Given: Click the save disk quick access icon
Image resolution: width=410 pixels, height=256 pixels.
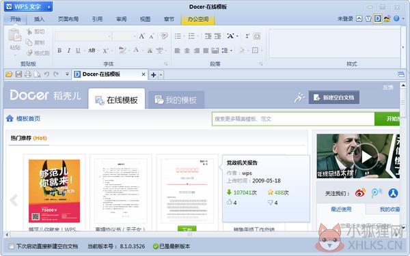Looking at the screenshot, I should point(18,74).
